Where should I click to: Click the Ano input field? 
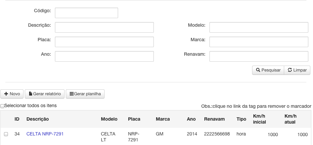[104, 56]
